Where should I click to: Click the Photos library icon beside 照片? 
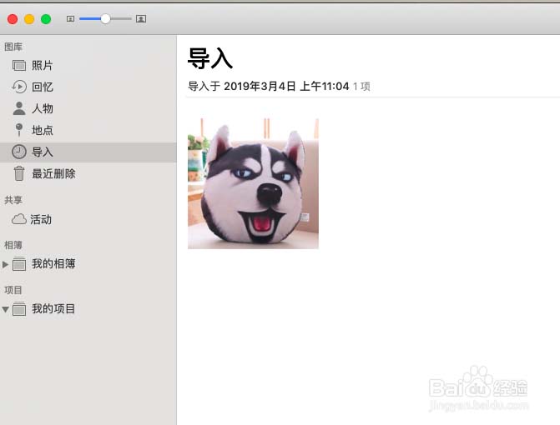19,66
